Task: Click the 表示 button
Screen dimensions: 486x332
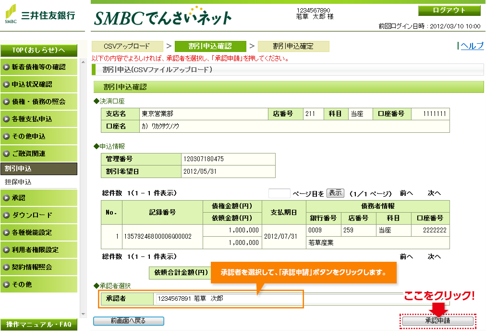Action: [335, 193]
